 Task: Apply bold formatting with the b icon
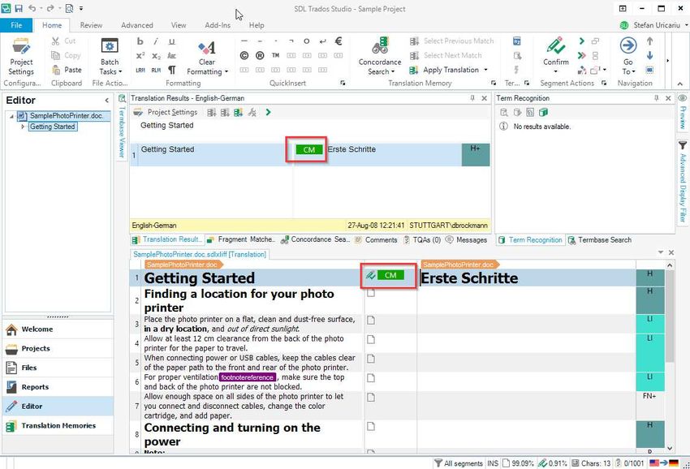140,41
